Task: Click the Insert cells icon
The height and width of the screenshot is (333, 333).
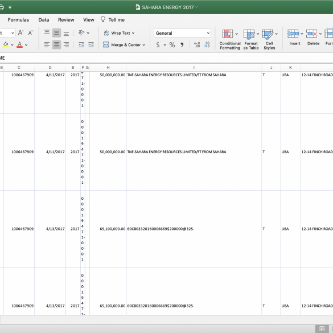Action: coord(293,34)
